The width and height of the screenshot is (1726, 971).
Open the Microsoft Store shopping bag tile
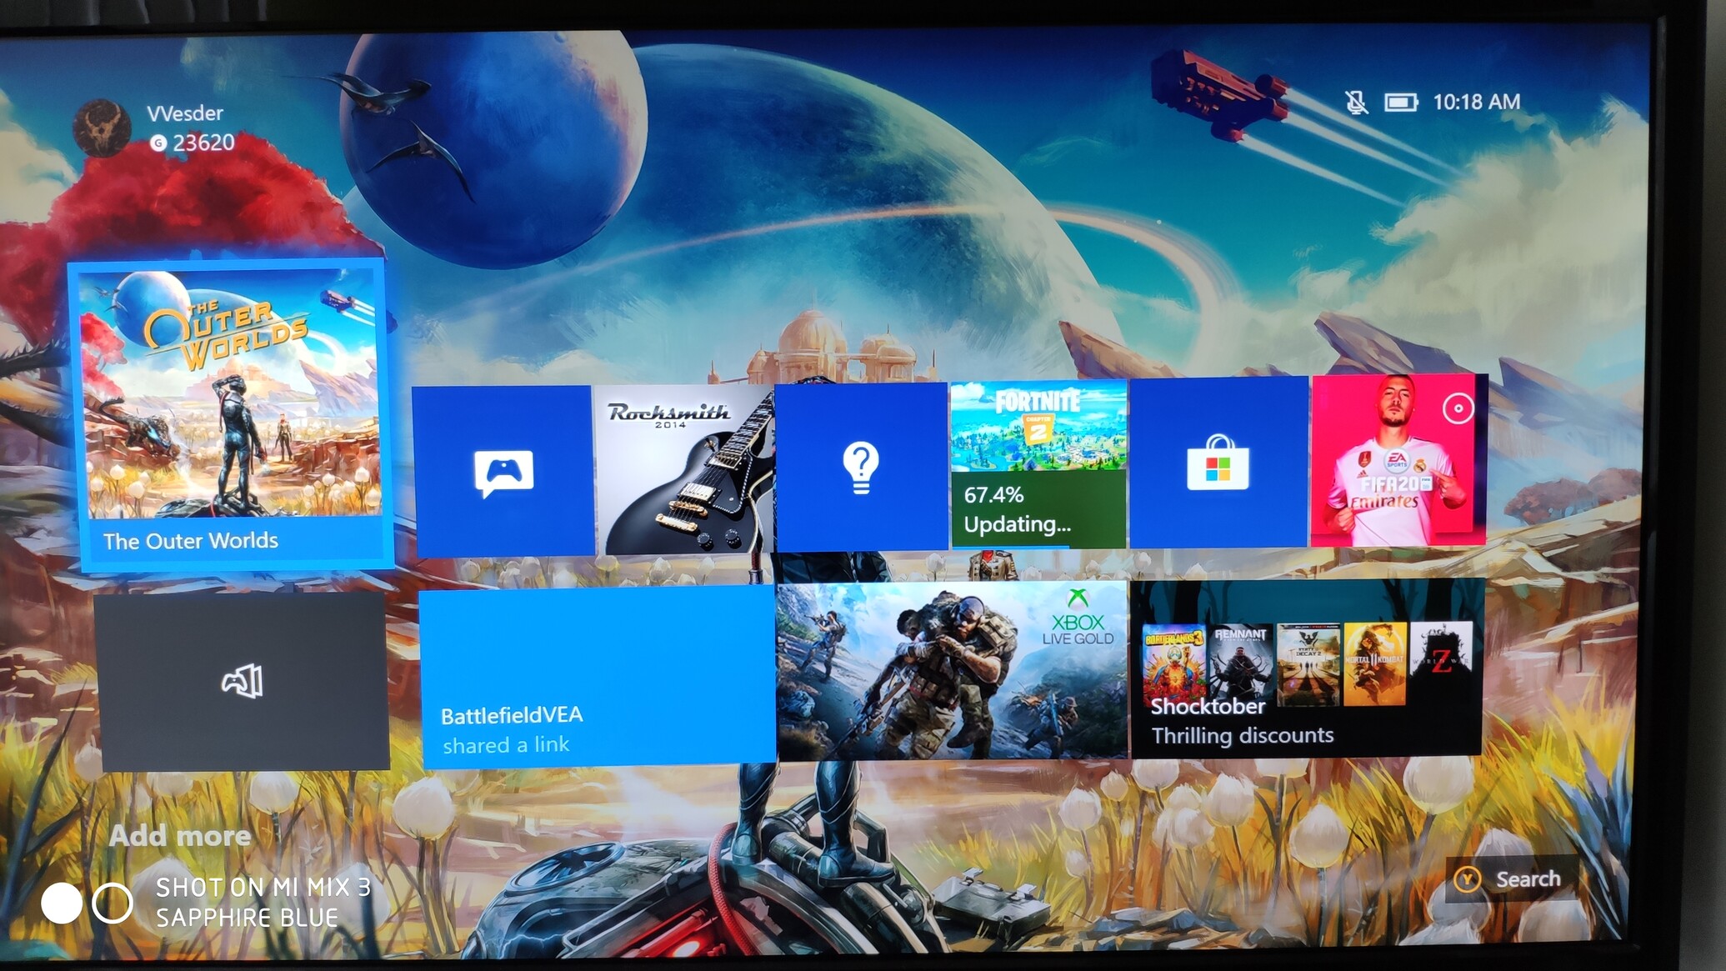(1218, 463)
